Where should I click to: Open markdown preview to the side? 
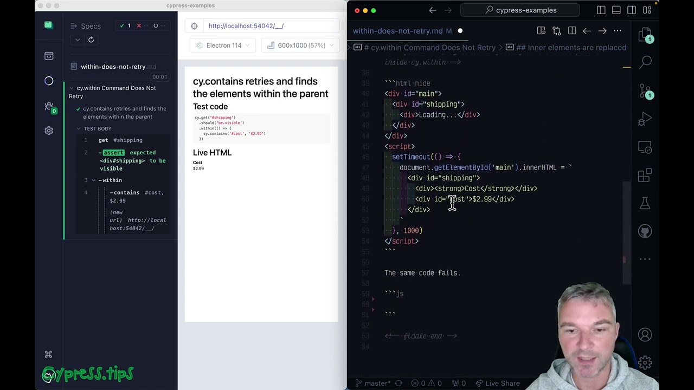pos(541,31)
